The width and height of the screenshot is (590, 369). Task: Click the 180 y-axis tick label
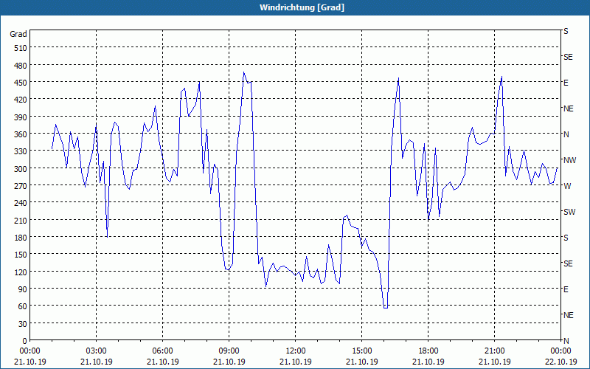(21, 237)
